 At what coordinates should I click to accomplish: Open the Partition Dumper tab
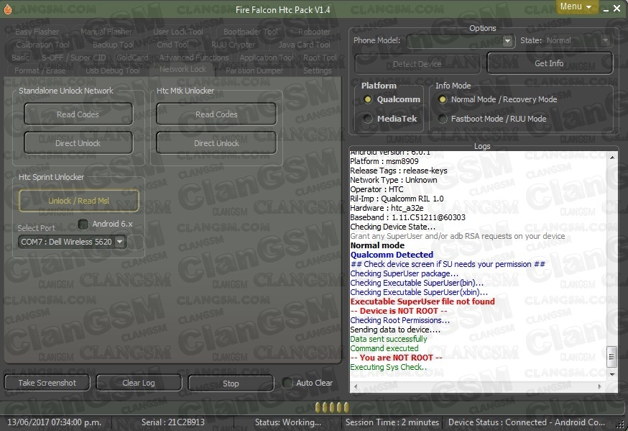(254, 71)
